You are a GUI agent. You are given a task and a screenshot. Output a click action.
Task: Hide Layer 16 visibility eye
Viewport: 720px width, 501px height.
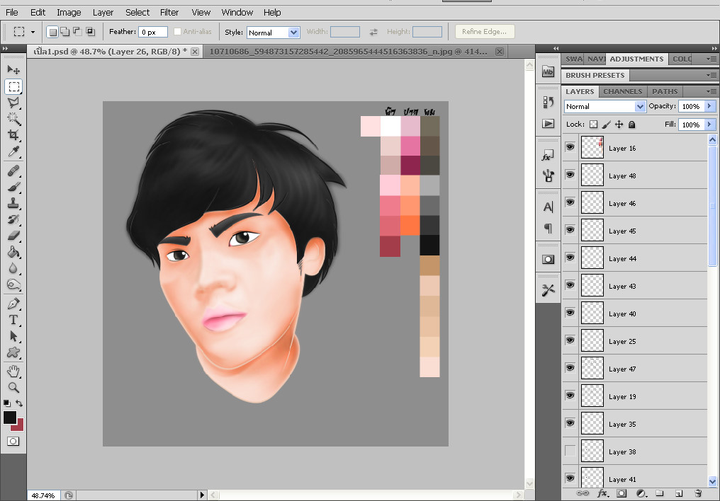(570, 147)
